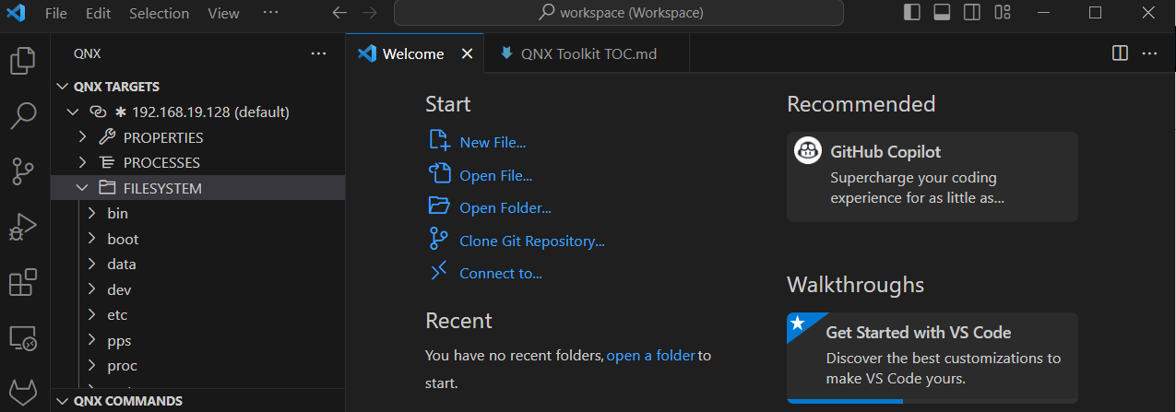Expand the proc folder
This screenshot has width=1176, height=412.
point(91,365)
